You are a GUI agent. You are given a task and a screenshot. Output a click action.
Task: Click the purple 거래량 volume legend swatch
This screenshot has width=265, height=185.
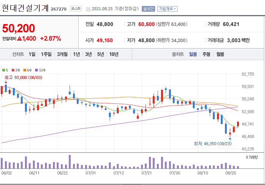tap(247, 157)
